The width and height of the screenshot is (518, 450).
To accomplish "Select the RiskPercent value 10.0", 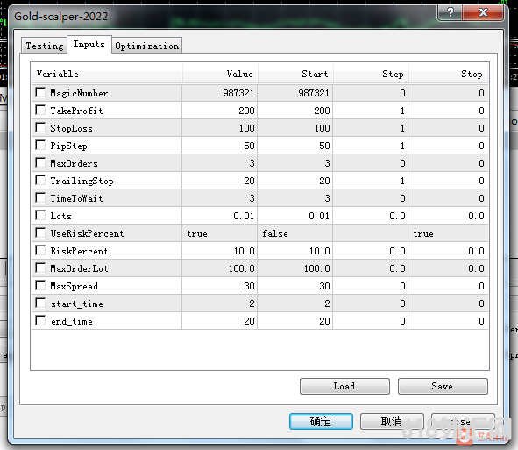I will tap(220, 251).
